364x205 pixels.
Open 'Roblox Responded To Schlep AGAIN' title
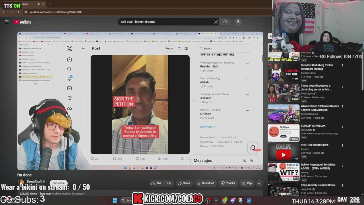click(318, 166)
